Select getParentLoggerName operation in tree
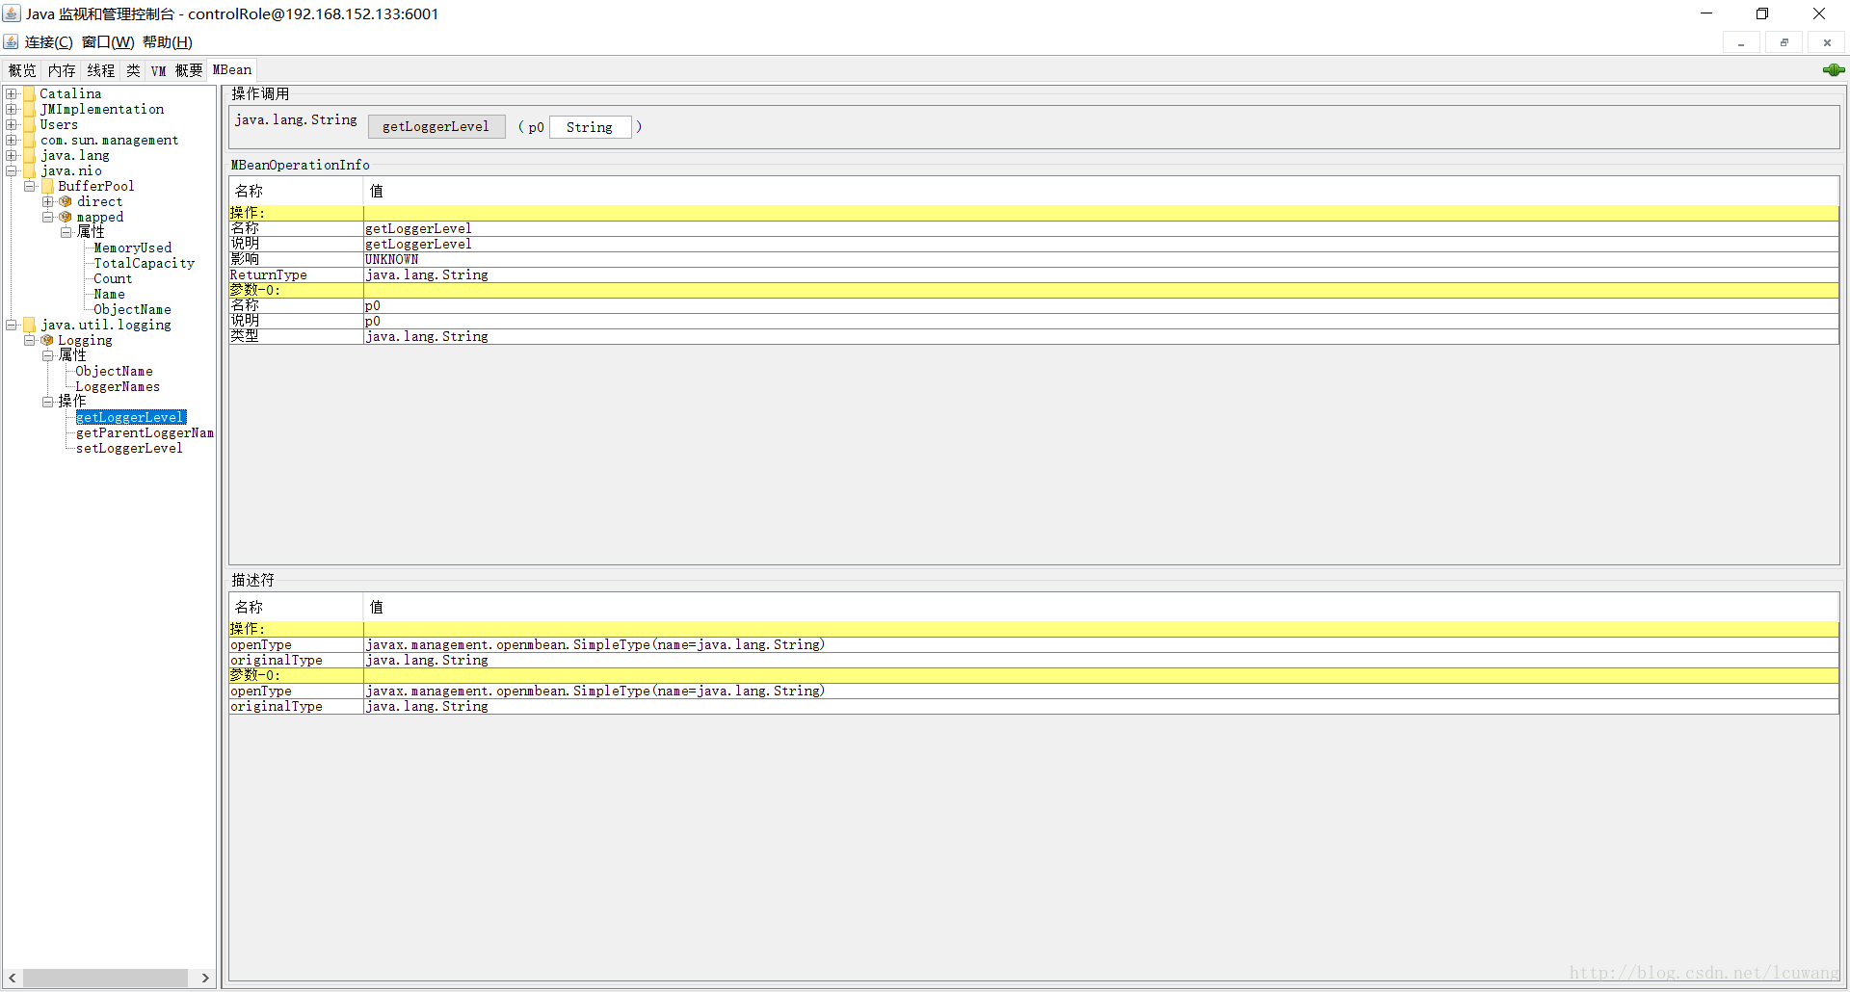Screen dimensions: 1850x992 click(x=145, y=432)
